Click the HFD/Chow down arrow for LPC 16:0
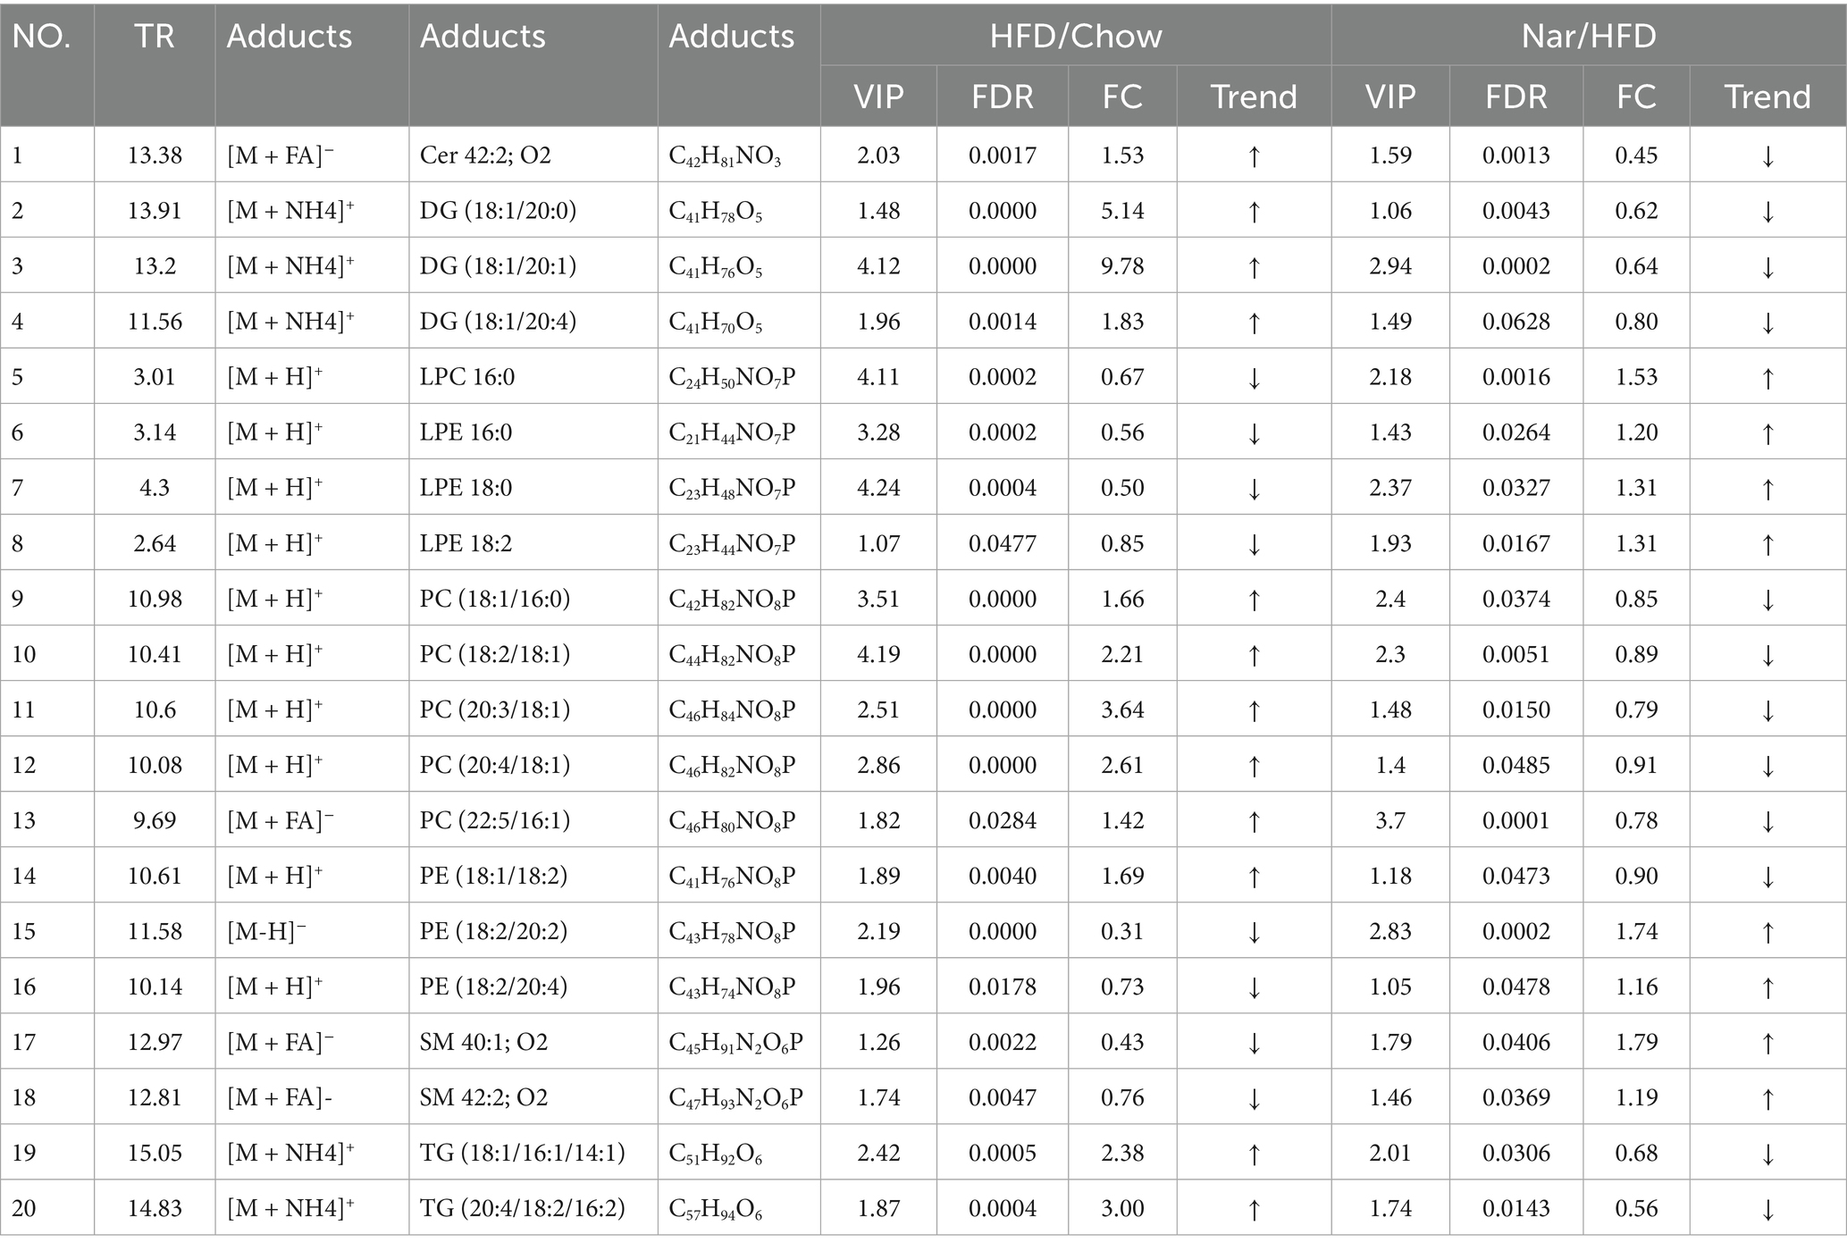The width and height of the screenshot is (1847, 1251). (x=1254, y=378)
